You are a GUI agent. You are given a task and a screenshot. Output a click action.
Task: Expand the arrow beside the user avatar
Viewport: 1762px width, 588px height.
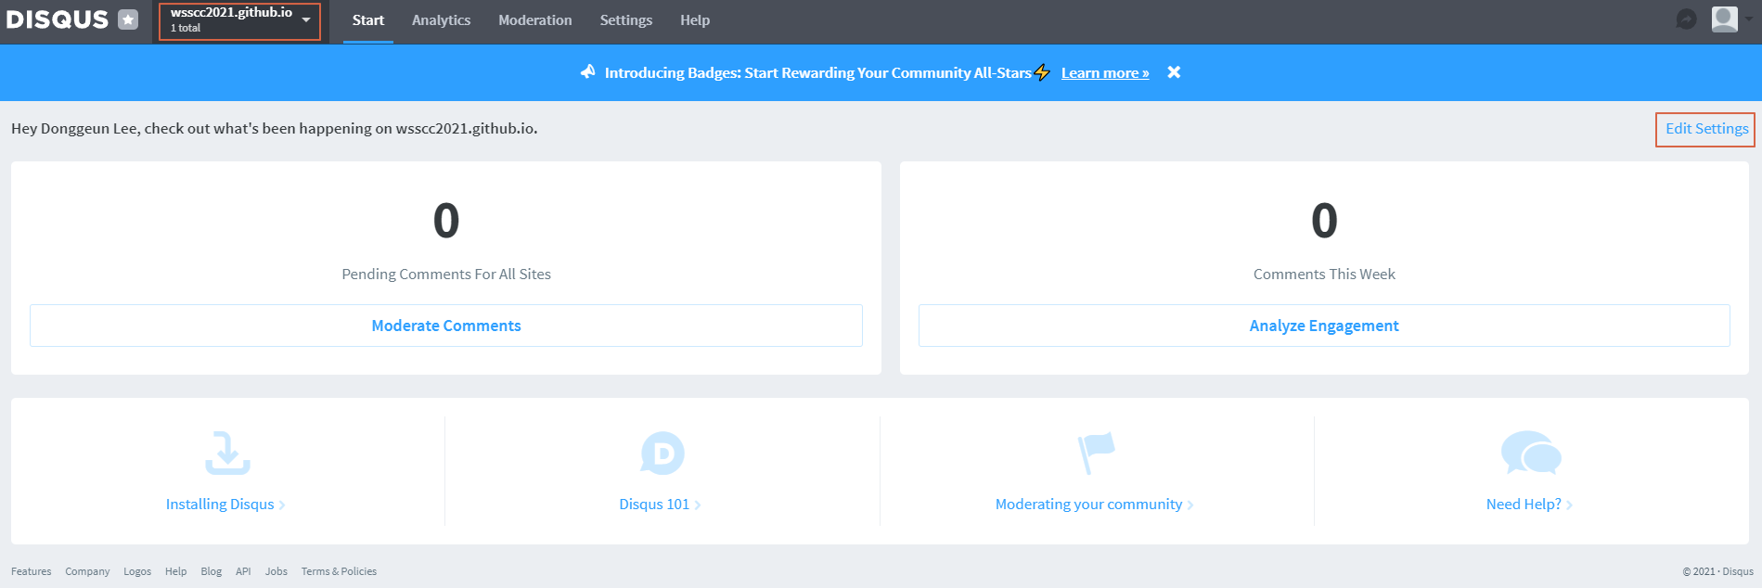[1748, 19]
